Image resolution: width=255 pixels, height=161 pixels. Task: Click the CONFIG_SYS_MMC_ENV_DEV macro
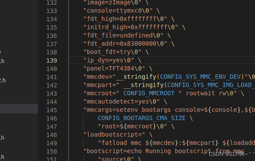[x=200, y=77]
